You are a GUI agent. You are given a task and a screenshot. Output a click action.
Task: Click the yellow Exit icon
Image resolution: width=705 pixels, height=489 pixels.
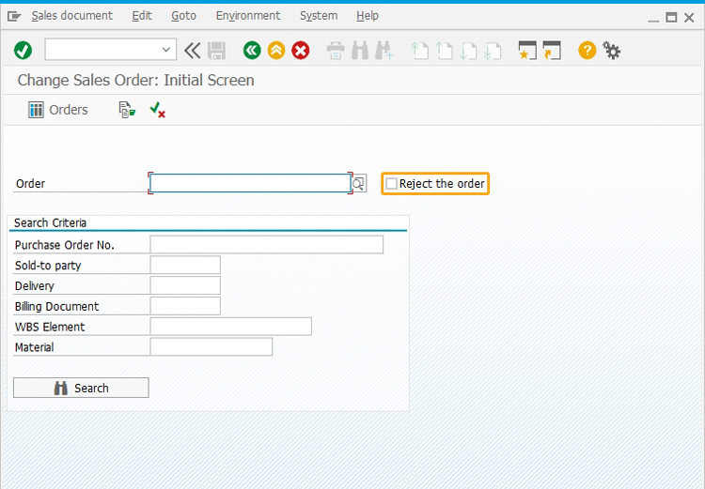[x=276, y=51]
